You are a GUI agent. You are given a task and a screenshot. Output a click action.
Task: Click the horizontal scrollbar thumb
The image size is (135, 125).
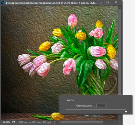82,122
